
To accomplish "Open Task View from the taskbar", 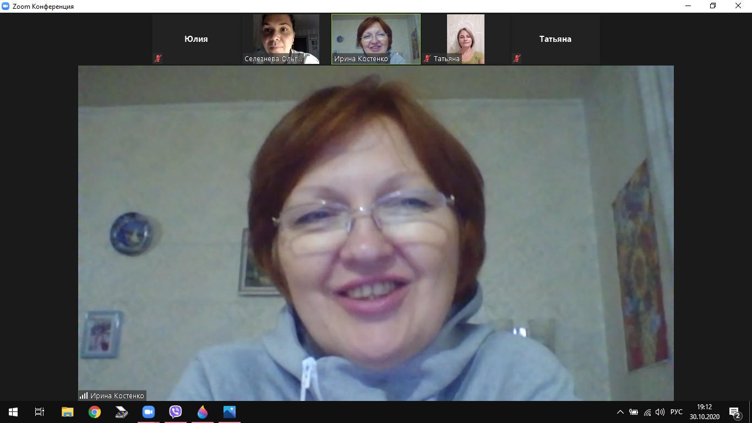I will click(x=40, y=412).
